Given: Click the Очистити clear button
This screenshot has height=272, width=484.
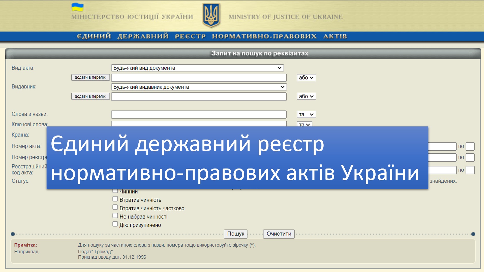Looking at the screenshot, I should point(279,234).
